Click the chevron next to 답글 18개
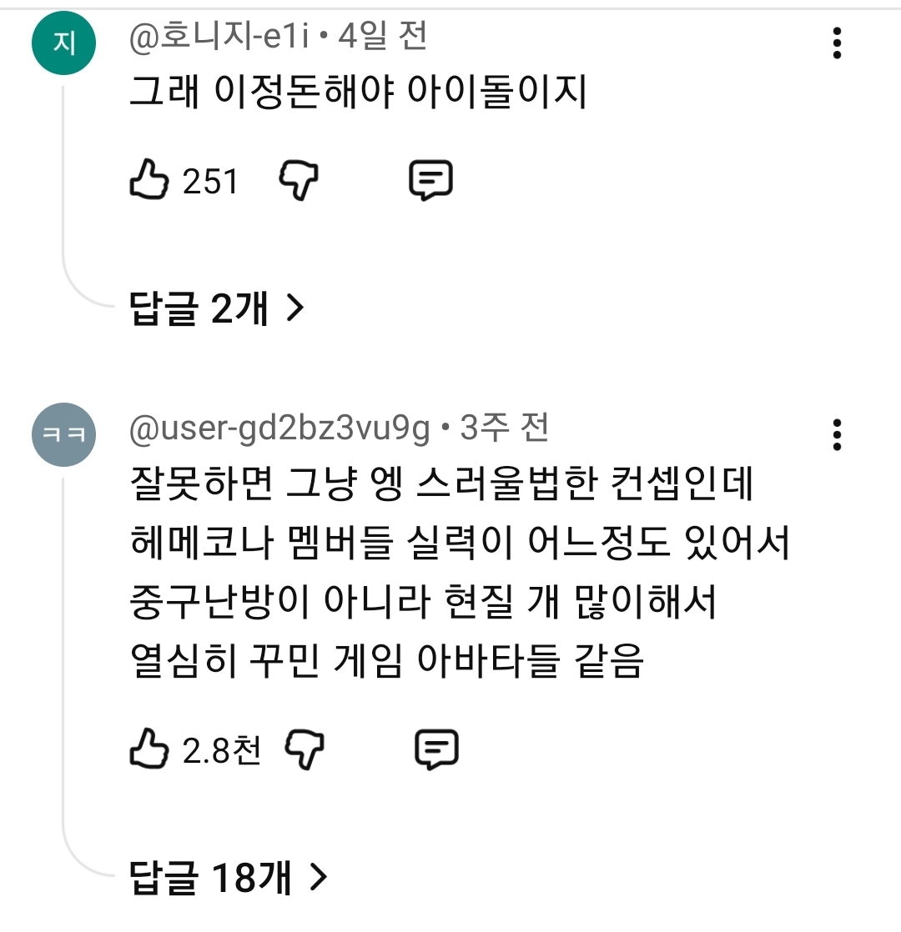 click(319, 877)
